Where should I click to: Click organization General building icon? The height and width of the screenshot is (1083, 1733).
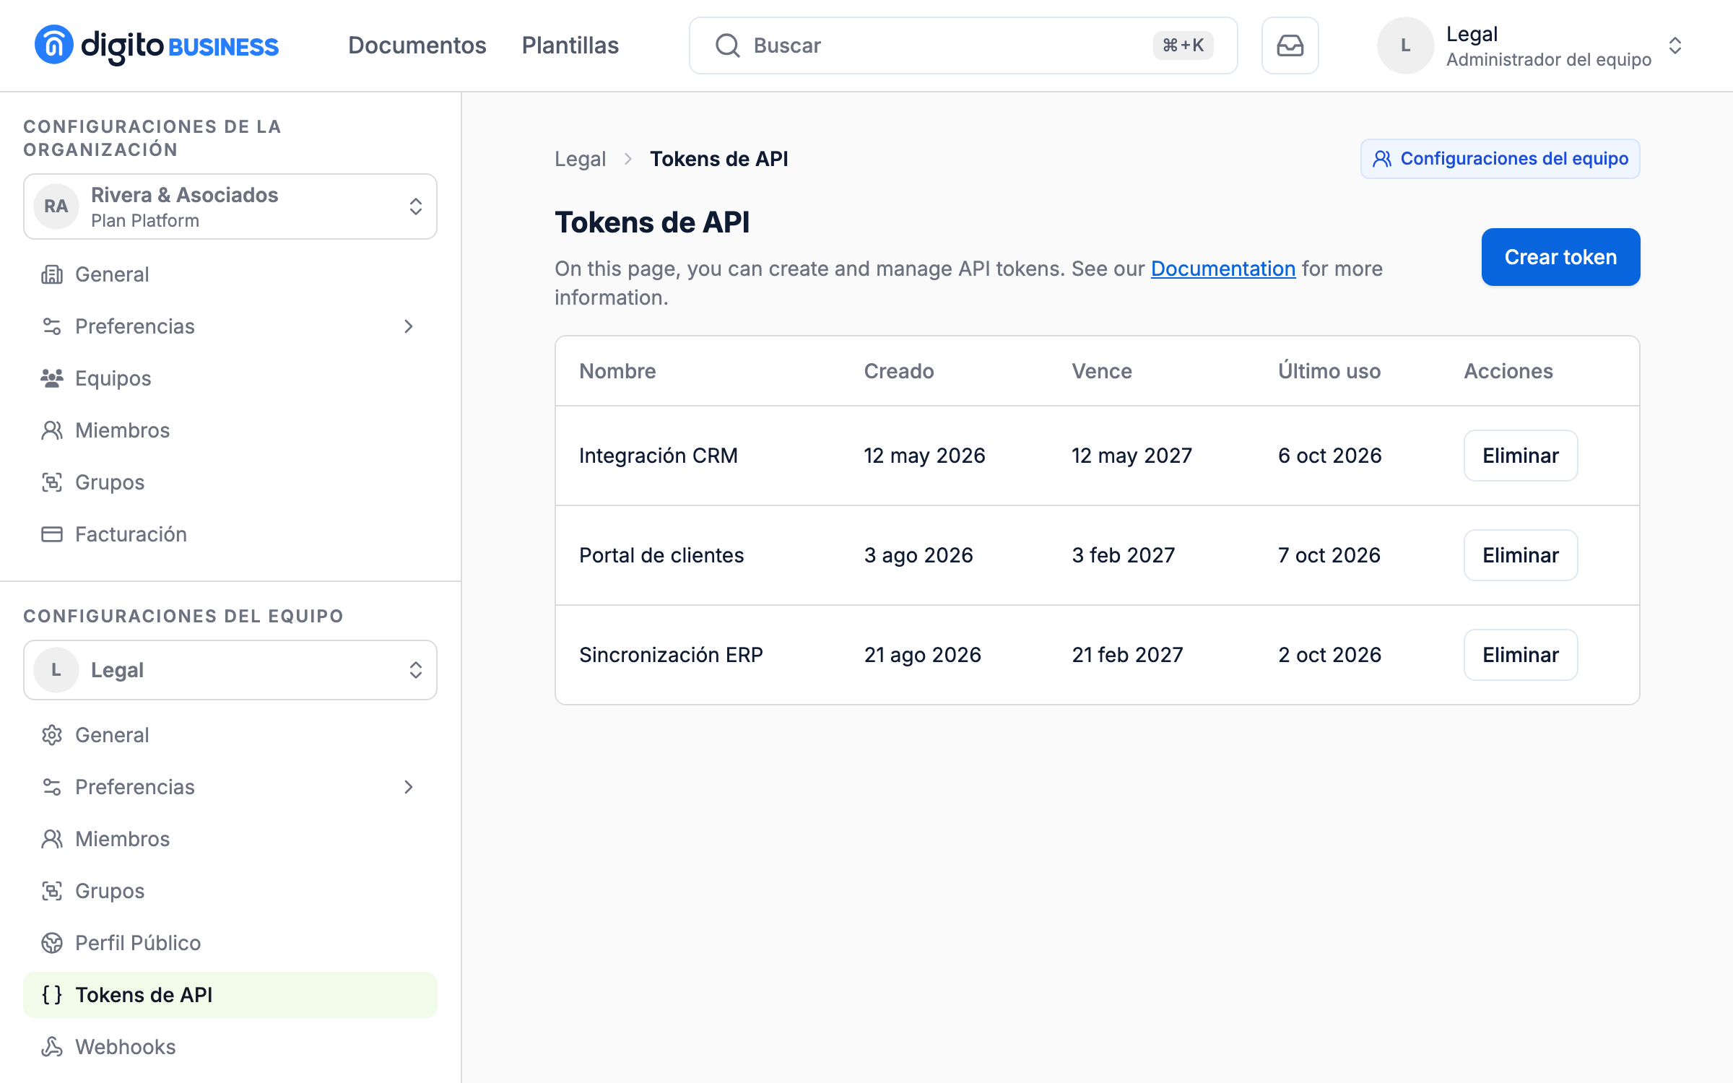[x=52, y=274]
